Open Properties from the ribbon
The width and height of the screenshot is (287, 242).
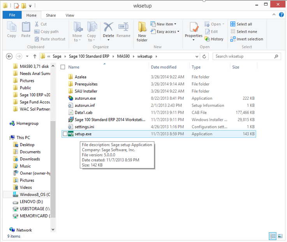tap(194, 31)
